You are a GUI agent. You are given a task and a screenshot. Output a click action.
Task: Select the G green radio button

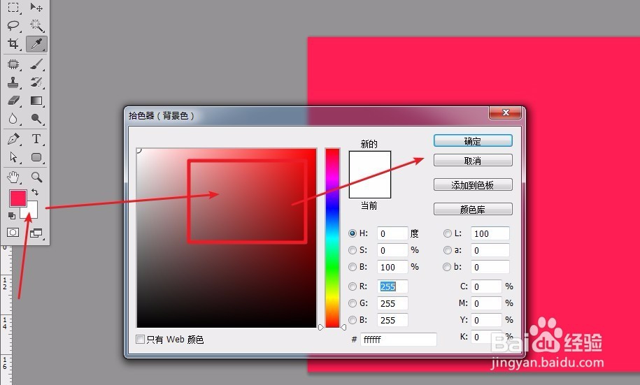pyautogui.click(x=353, y=303)
